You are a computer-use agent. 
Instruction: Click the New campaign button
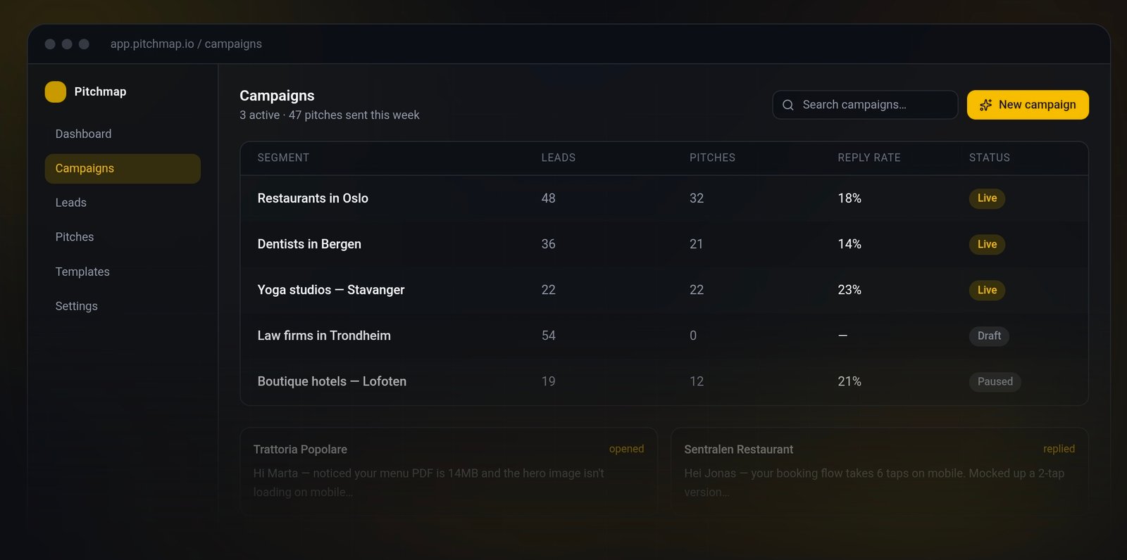1028,105
